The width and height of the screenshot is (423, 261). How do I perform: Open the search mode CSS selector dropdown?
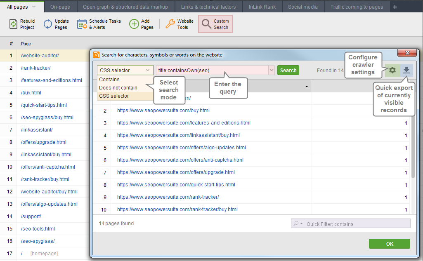[125, 71]
